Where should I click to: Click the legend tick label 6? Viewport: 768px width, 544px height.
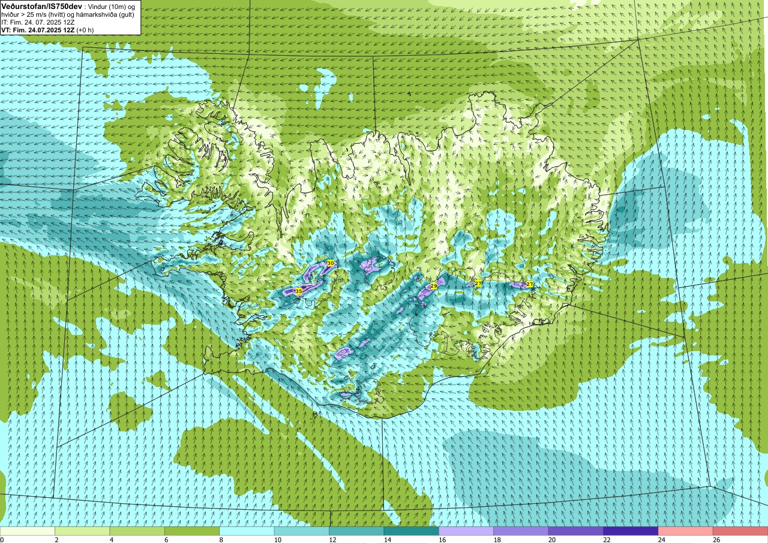pos(166,540)
